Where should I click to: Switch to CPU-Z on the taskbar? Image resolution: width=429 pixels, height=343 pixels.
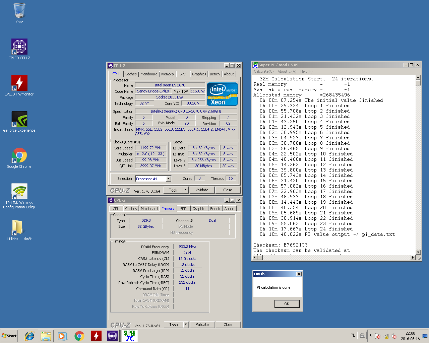pyautogui.click(x=112, y=336)
